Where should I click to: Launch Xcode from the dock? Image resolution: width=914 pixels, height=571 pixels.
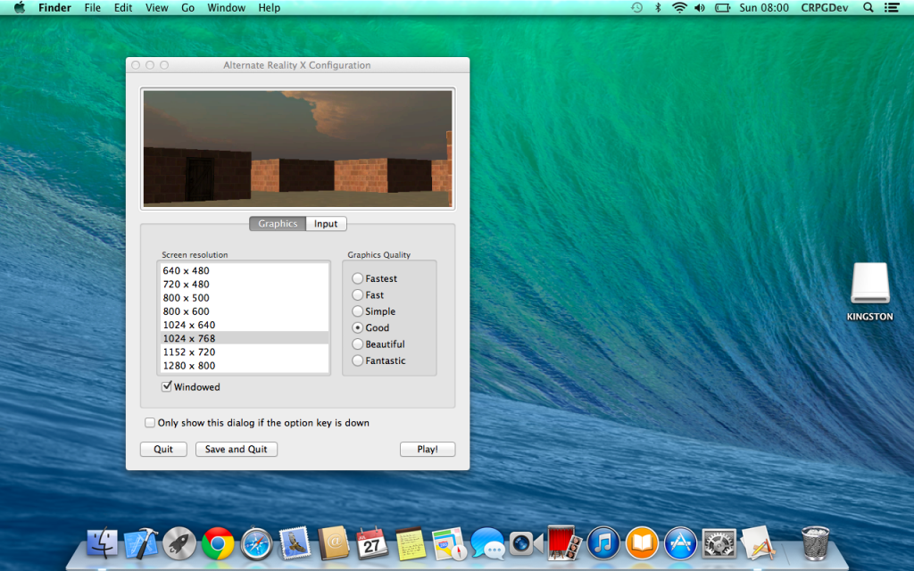(x=141, y=543)
